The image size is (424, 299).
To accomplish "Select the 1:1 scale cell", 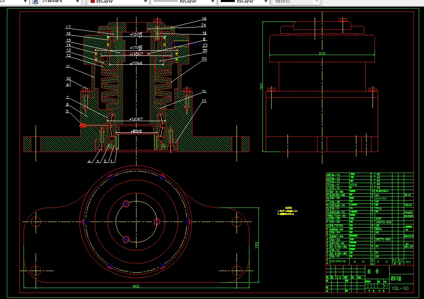I will click(386, 286).
